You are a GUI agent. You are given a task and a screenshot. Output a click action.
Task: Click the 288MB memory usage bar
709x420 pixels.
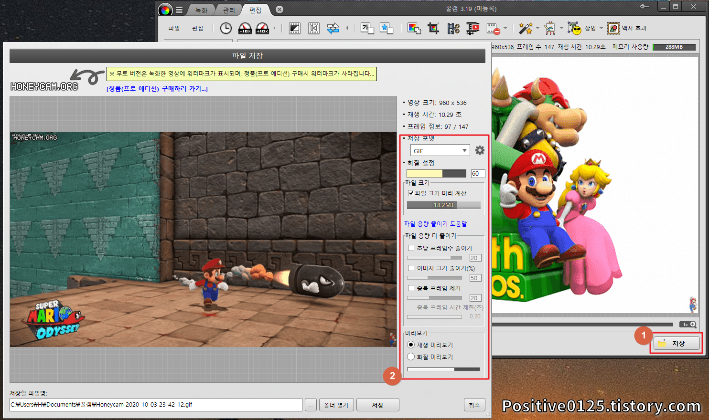[674, 47]
